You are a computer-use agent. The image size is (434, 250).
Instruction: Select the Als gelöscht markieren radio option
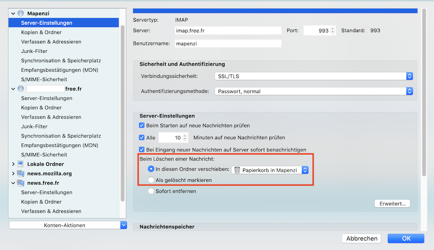click(x=151, y=180)
